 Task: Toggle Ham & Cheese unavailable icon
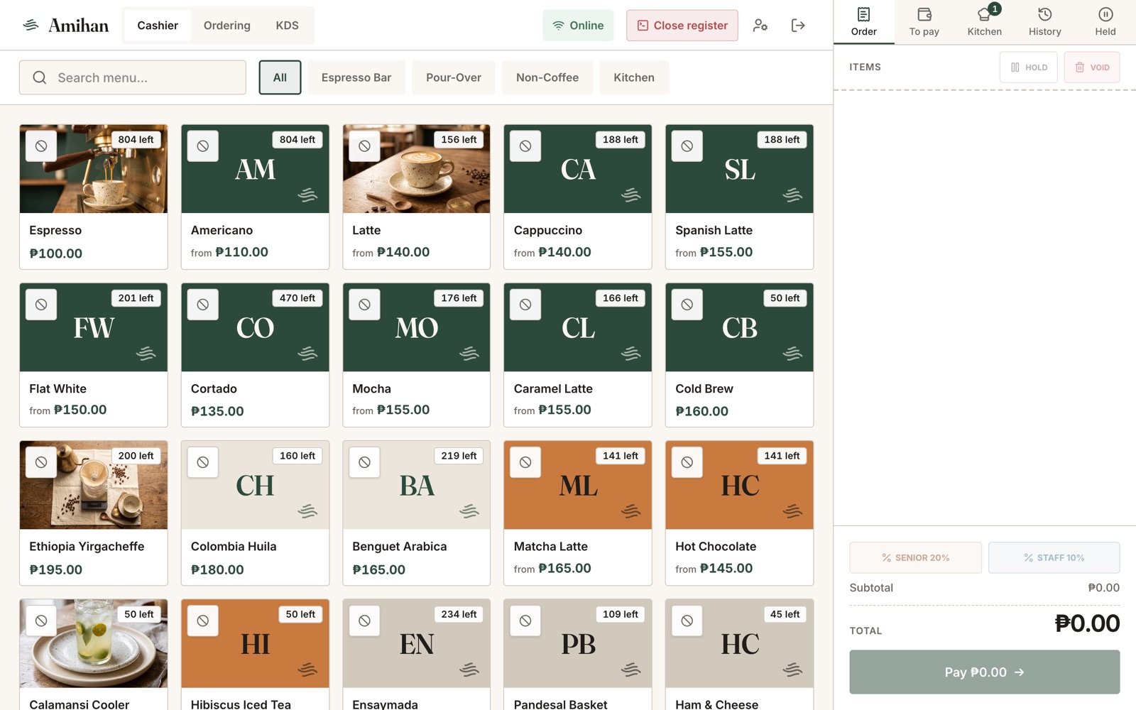tap(687, 621)
